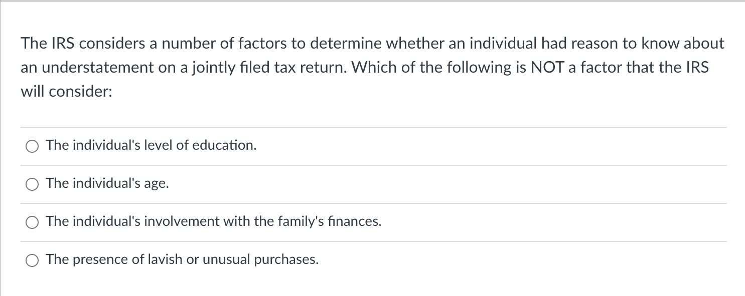Pick the radio button for lavish purchases
Viewport: 745px width, 296px height.
[32, 260]
